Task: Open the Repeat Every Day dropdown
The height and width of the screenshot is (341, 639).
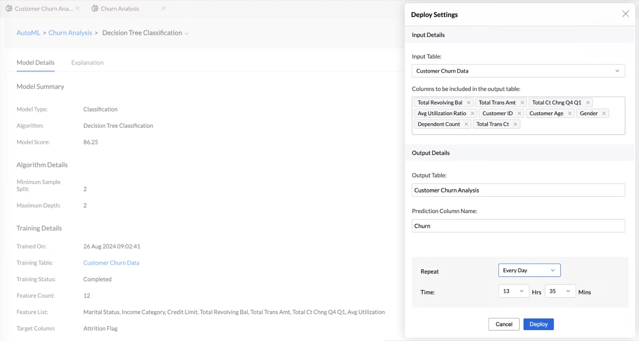Action: [529, 270]
